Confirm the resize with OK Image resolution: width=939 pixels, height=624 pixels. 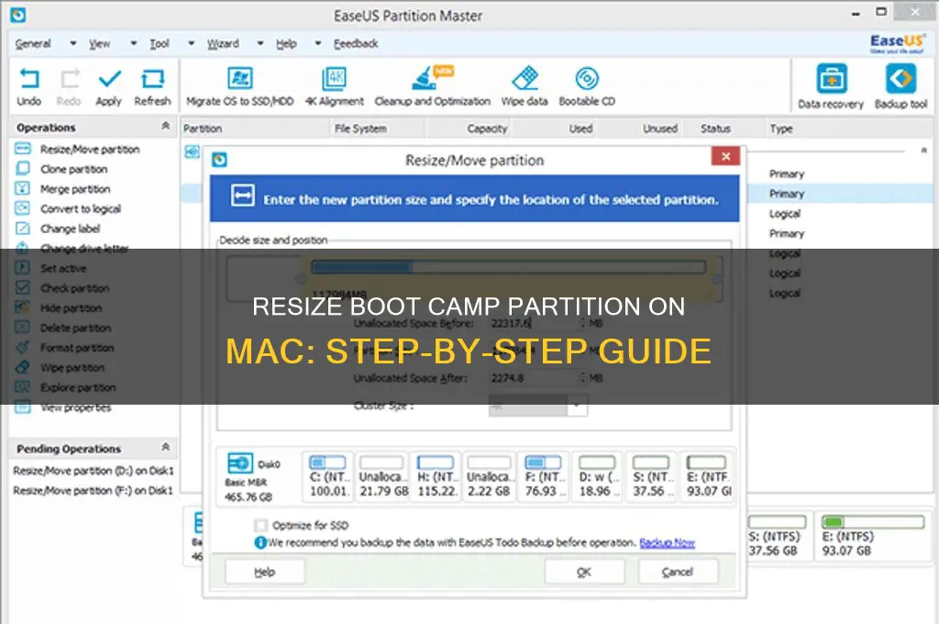584,572
